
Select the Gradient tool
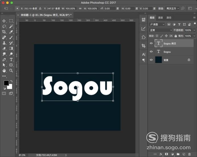point(11,48)
